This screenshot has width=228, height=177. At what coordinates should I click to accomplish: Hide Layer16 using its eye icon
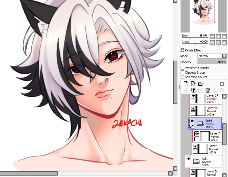(x=193, y=172)
